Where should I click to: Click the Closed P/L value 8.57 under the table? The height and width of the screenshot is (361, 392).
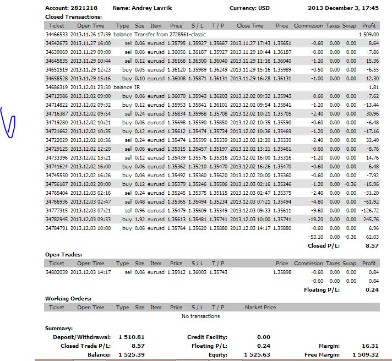pyautogui.click(x=372, y=246)
